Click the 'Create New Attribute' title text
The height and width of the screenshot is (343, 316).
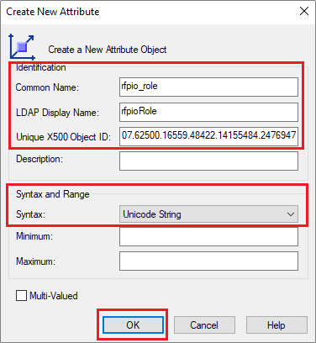[53, 12]
